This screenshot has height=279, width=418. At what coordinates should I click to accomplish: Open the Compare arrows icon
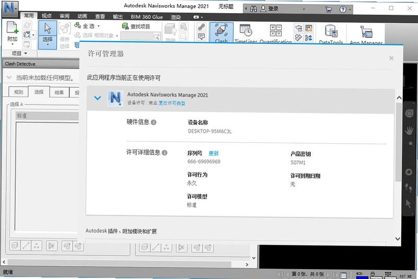coord(309,38)
